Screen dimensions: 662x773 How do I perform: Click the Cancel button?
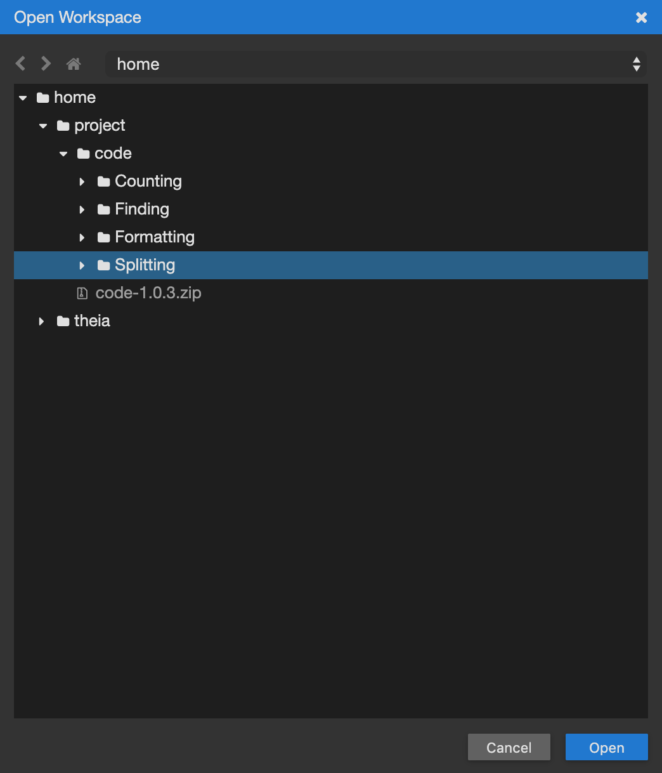point(509,747)
